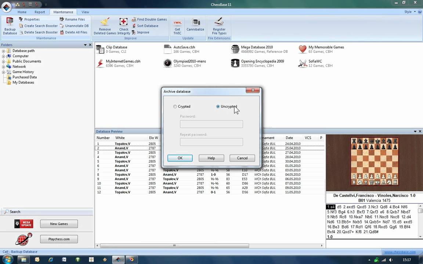423x264 pixels.
Task: Select the Clip Database icon
Action: (100, 49)
